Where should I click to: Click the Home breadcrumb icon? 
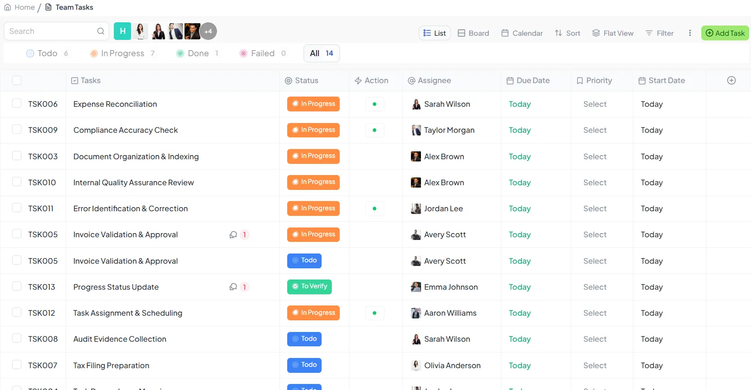(x=7, y=7)
